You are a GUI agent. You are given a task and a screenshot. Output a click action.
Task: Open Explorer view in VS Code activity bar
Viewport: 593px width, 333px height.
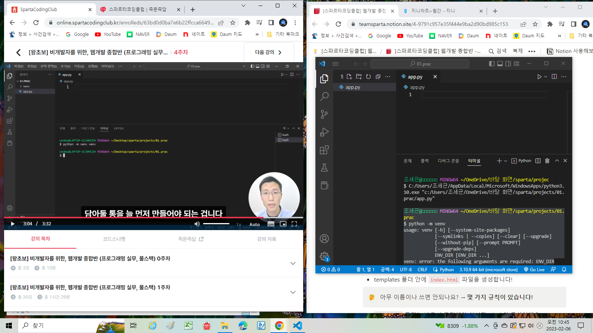[x=324, y=78]
